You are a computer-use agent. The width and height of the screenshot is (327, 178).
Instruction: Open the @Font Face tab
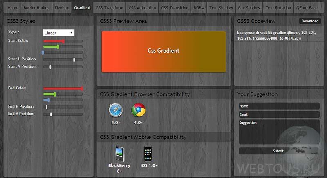[307, 8]
